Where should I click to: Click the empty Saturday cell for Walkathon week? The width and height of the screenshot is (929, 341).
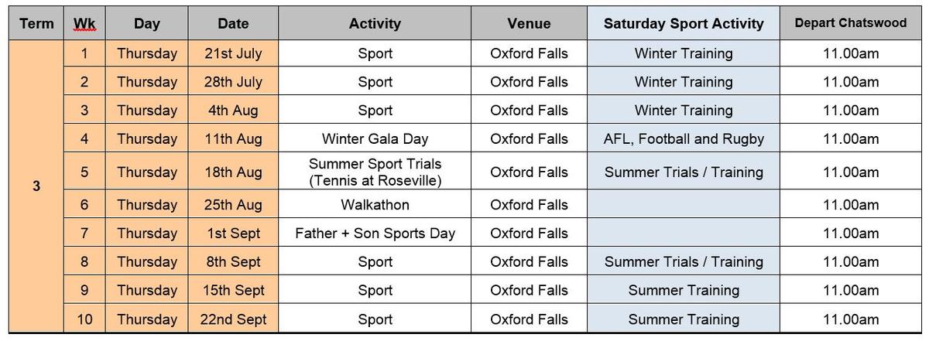coord(684,205)
